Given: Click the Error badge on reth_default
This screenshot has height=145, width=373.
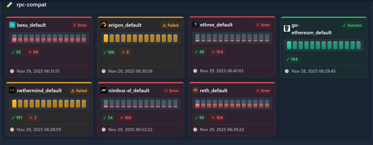Looking at the screenshot, I should pos(263,91).
